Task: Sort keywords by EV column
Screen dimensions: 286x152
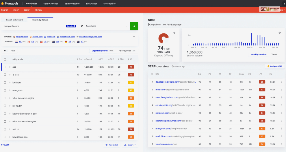Action: [101, 59]
